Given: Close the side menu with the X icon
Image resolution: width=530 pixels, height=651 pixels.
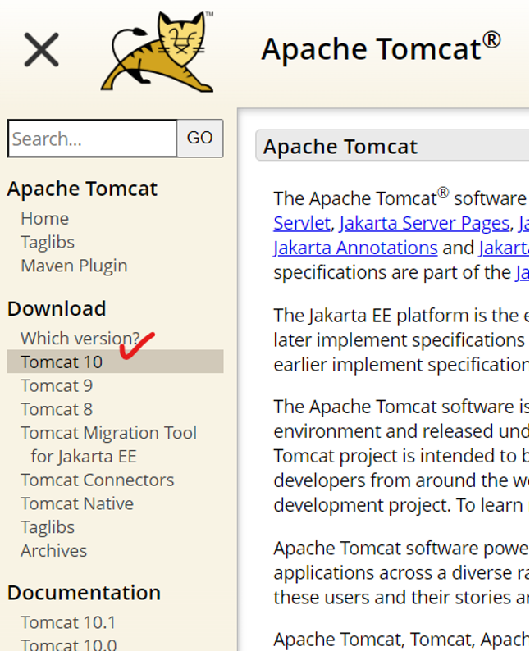Looking at the screenshot, I should tap(41, 50).
